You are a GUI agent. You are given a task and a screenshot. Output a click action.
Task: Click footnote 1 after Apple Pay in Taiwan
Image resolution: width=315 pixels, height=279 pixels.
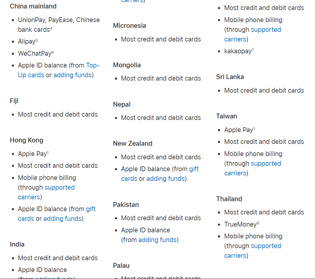(254, 128)
